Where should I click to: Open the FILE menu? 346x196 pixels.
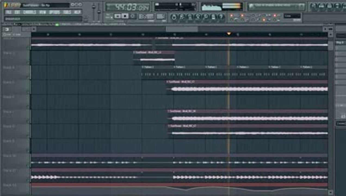pyautogui.click(x=9, y=12)
